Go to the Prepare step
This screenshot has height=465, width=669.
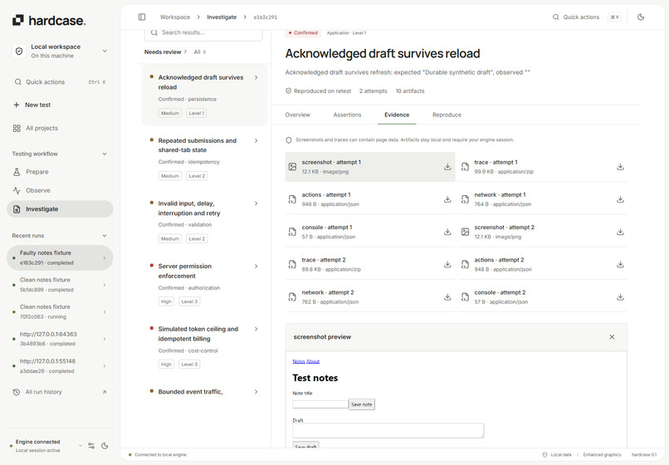60,172
